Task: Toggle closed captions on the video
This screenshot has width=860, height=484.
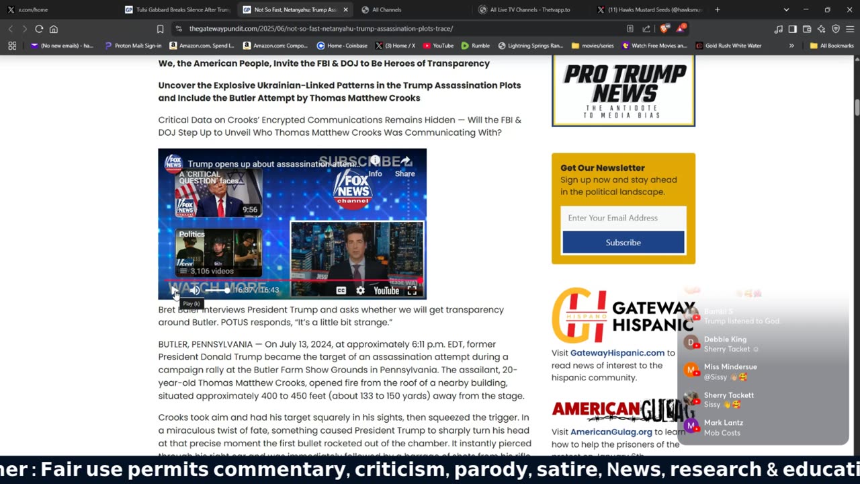Action: [x=341, y=290]
